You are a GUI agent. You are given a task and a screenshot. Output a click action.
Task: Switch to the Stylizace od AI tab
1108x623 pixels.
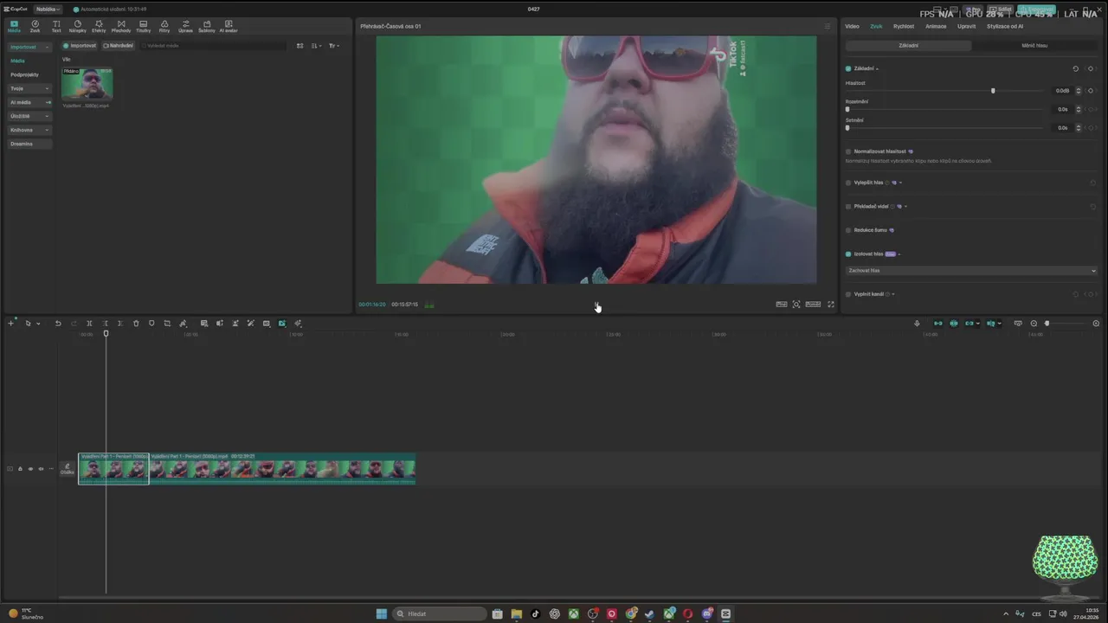tap(1005, 26)
